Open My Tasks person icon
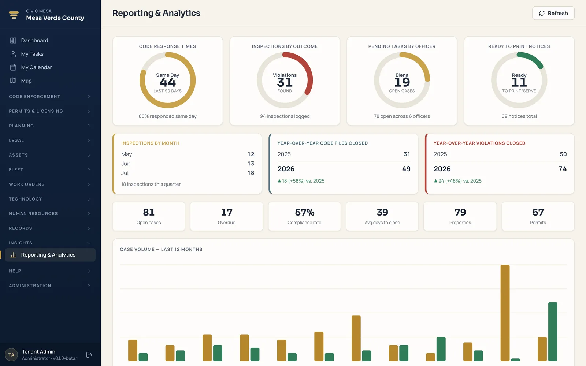The image size is (586, 366). pyautogui.click(x=13, y=54)
